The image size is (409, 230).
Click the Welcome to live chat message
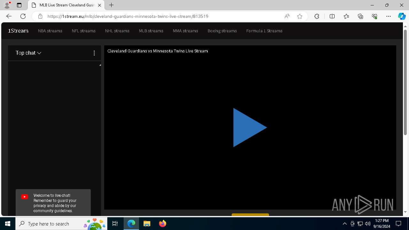pyautogui.click(x=55, y=203)
